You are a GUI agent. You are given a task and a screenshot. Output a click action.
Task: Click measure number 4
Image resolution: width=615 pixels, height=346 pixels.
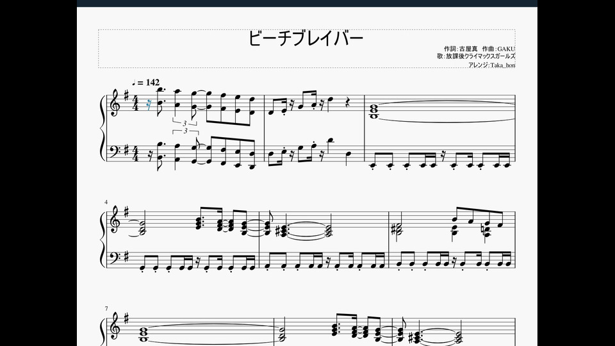(x=106, y=202)
